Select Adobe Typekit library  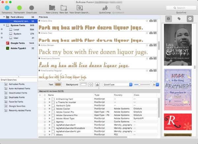point(18,48)
